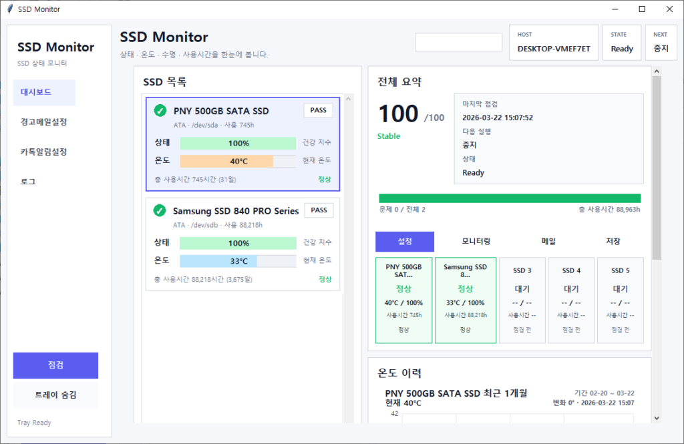Click the empty input field in header
The image size is (684, 444).
click(458, 42)
